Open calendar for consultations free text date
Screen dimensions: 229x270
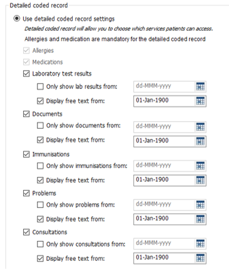click(x=200, y=258)
